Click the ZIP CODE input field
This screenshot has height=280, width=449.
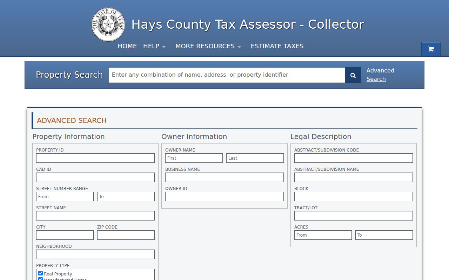coord(126,235)
